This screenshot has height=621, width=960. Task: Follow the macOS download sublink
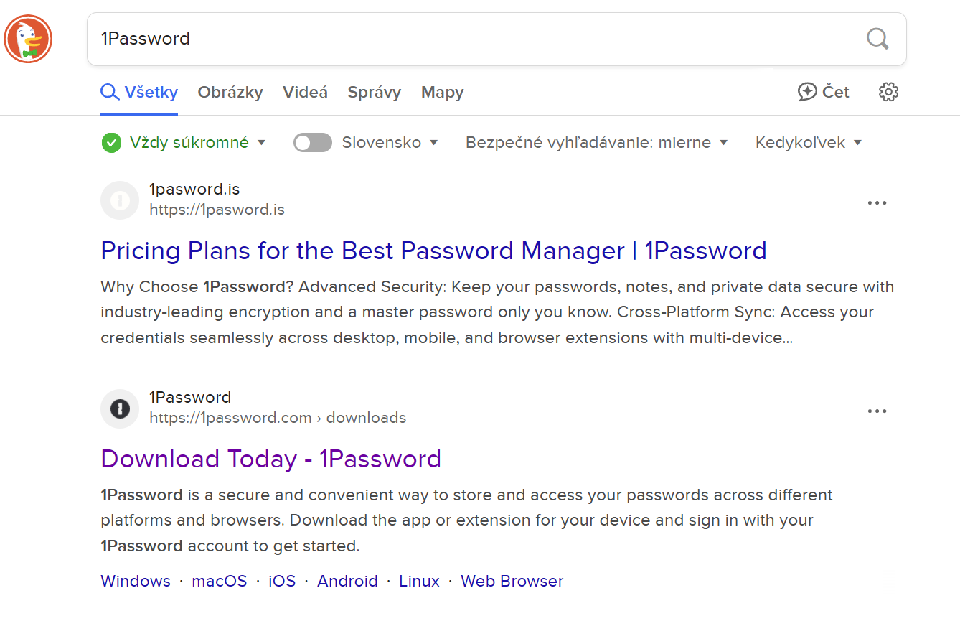click(x=219, y=581)
